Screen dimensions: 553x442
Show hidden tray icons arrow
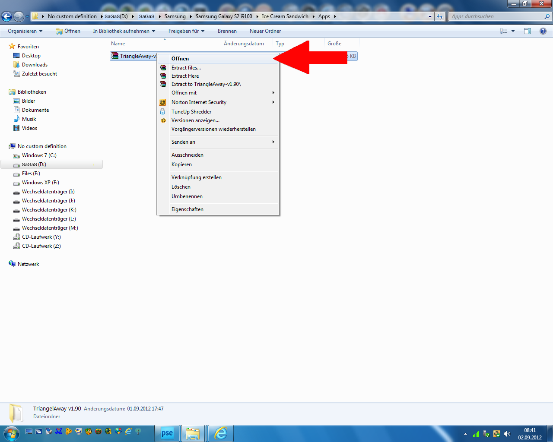465,434
